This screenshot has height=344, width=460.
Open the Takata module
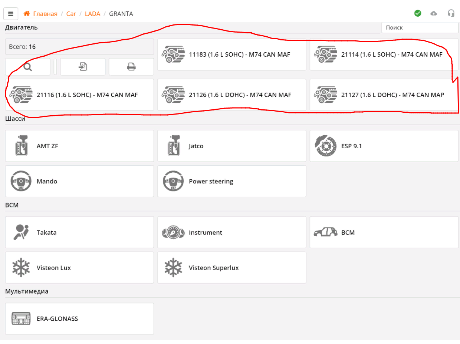click(x=79, y=232)
